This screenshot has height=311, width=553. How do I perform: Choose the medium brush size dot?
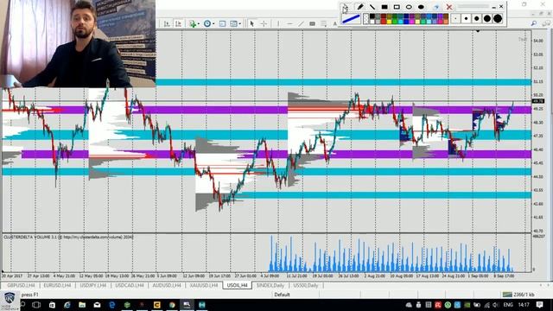point(477,19)
